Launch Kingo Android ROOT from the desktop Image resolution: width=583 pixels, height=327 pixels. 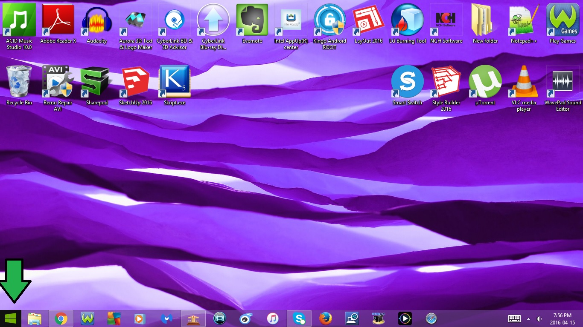[330, 26]
